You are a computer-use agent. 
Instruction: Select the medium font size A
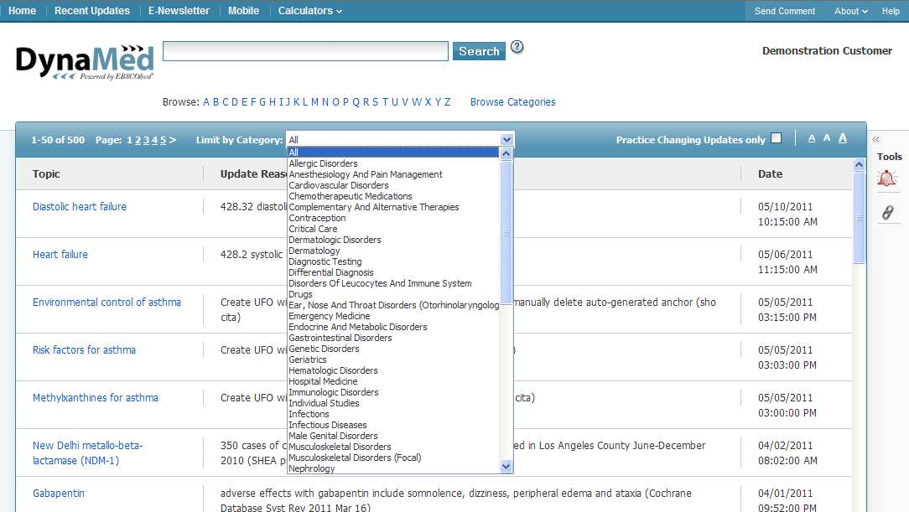[827, 137]
